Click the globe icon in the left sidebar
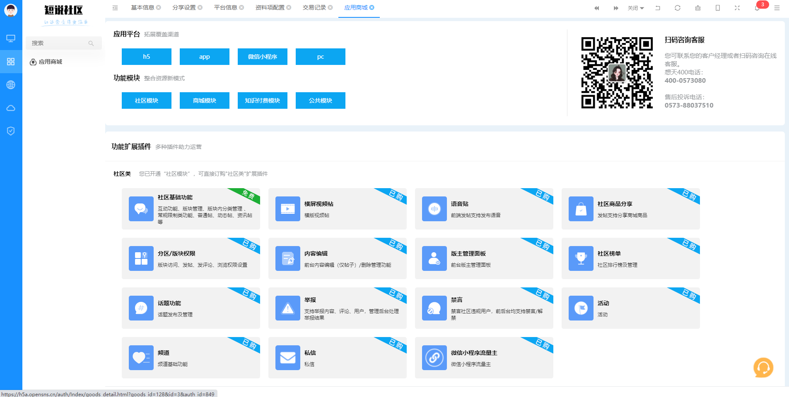This screenshot has height=397, width=789. pyautogui.click(x=11, y=85)
